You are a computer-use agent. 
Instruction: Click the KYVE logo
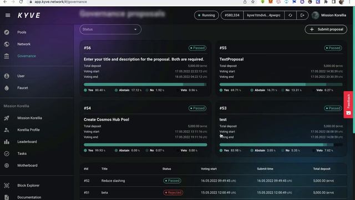click(29, 15)
